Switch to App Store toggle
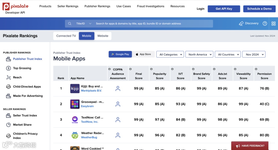The width and height of the screenshot is (278, 150). (143, 54)
